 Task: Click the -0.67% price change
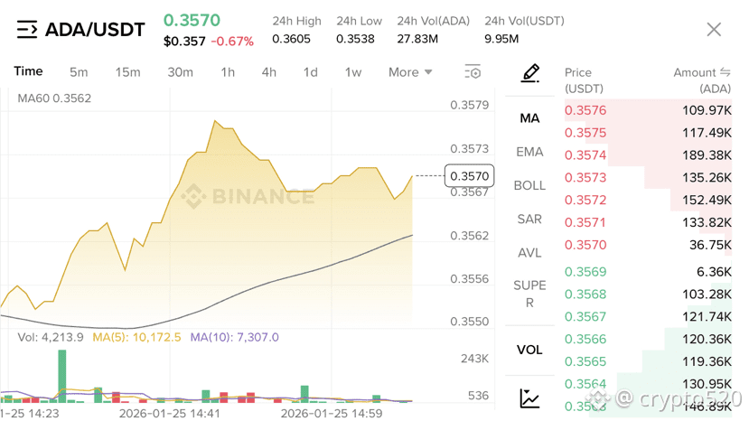[232, 42]
